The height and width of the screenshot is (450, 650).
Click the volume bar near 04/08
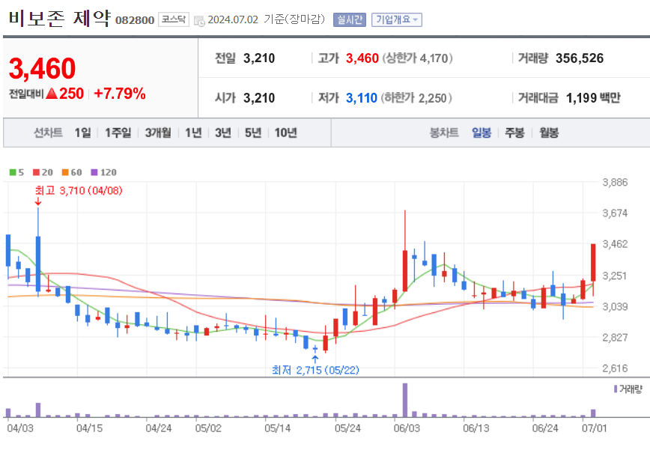pyautogui.click(x=38, y=410)
